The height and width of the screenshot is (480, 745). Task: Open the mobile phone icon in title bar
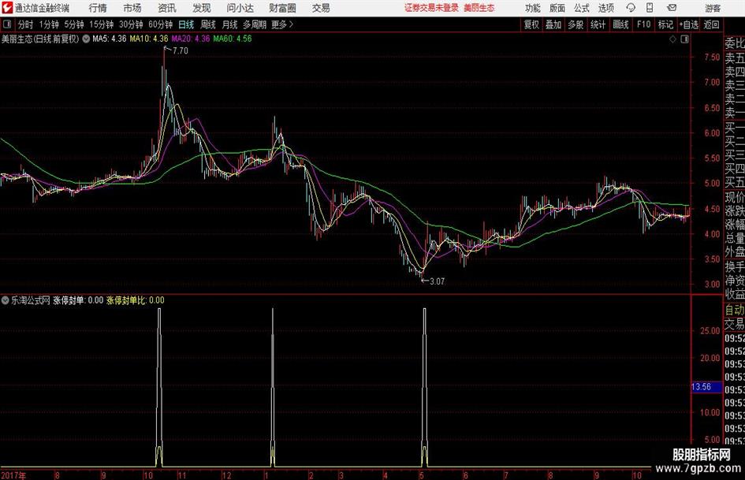650,8
